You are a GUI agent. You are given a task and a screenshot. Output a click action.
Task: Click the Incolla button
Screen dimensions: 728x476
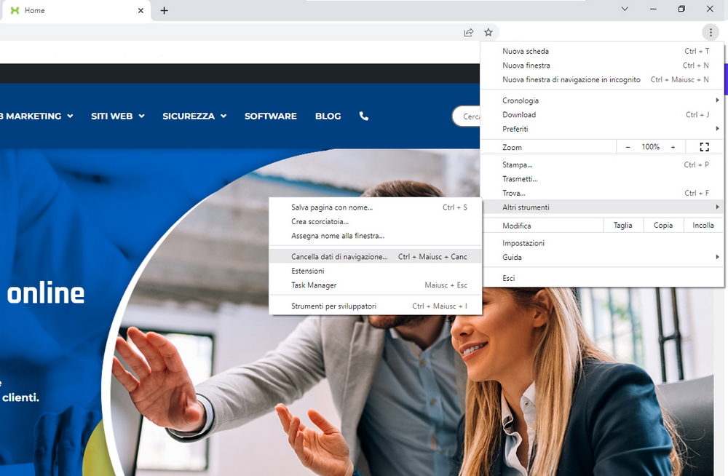[703, 225]
